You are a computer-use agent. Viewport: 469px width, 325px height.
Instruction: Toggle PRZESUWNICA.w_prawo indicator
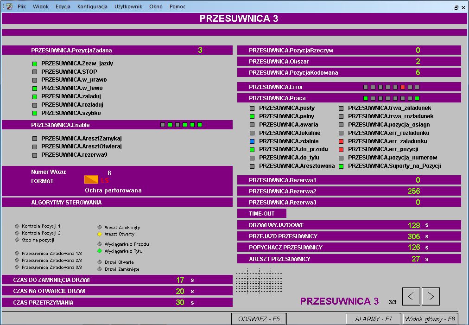click(x=35, y=80)
